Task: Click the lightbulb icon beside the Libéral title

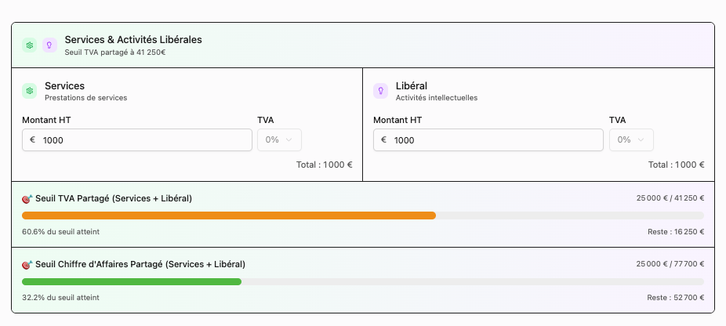Action: [x=381, y=91]
